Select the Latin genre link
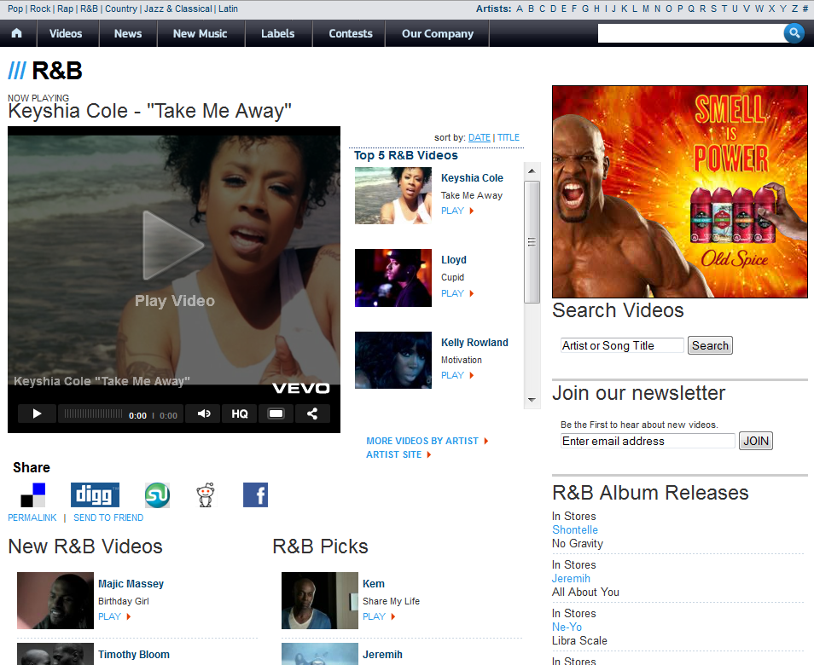 click(228, 9)
